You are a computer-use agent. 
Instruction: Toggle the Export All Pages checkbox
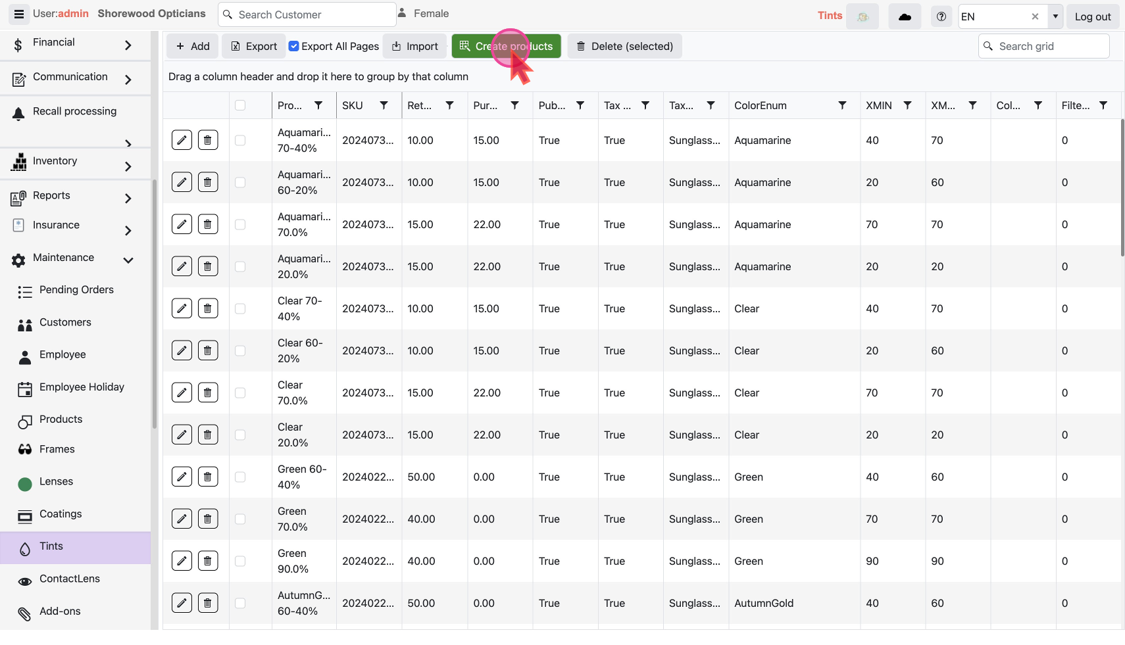coord(294,46)
